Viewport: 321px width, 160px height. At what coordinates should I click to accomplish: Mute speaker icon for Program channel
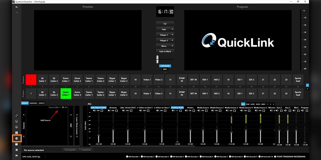(303, 110)
